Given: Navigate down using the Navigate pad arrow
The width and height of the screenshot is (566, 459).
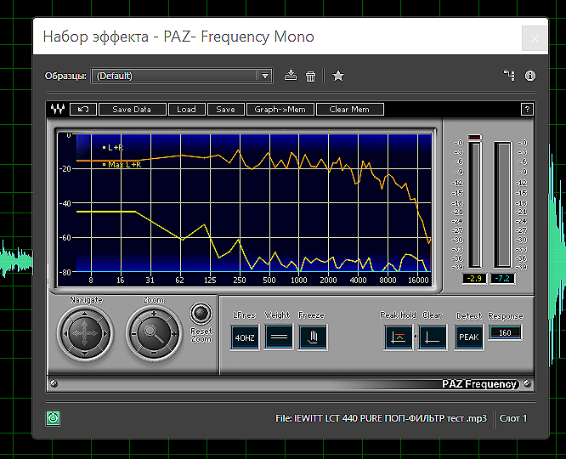Looking at the screenshot, I should 84,354.
